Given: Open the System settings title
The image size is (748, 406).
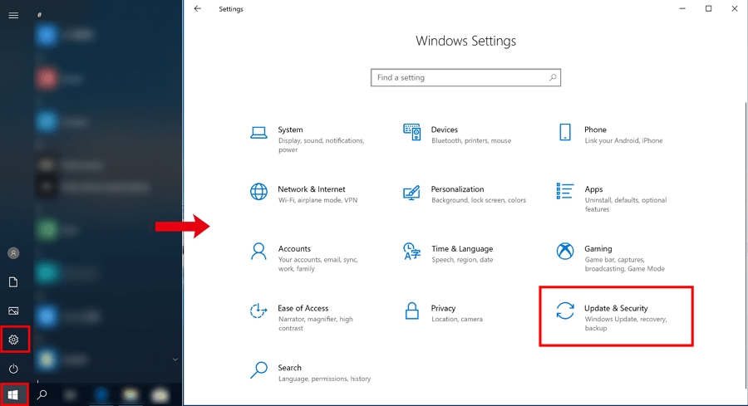Looking at the screenshot, I should coord(290,130).
